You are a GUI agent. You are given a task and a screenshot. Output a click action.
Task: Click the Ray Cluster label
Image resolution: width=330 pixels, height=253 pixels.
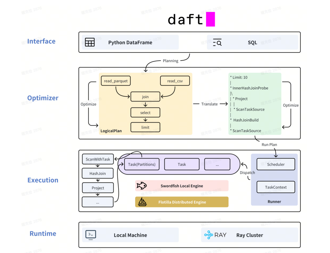[x=249, y=235]
